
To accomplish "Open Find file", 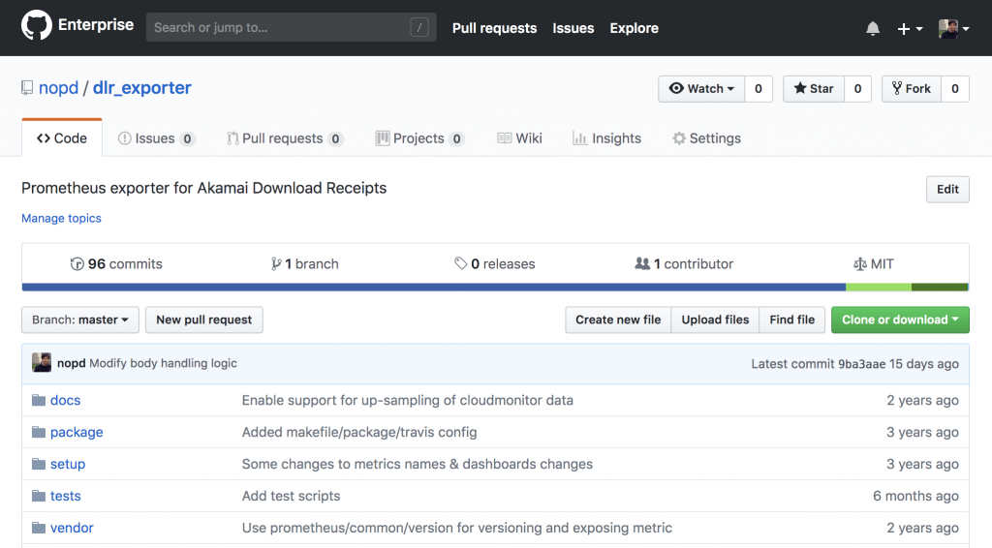I will coord(792,320).
